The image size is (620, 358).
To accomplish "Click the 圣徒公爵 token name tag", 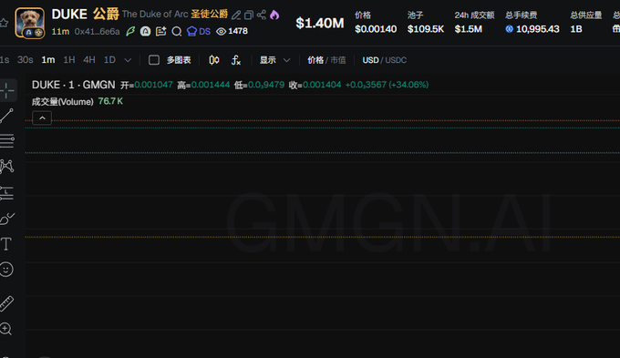I will pyautogui.click(x=209, y=15).
